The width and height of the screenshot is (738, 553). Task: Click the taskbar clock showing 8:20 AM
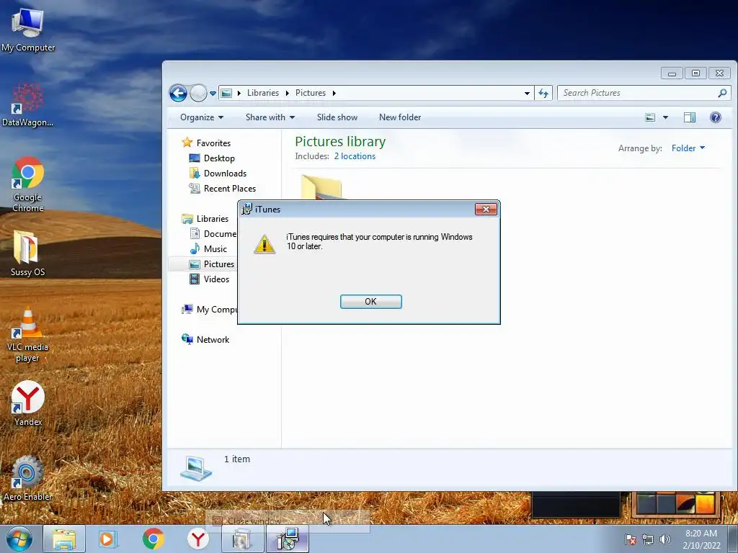[x=701, y=539]
